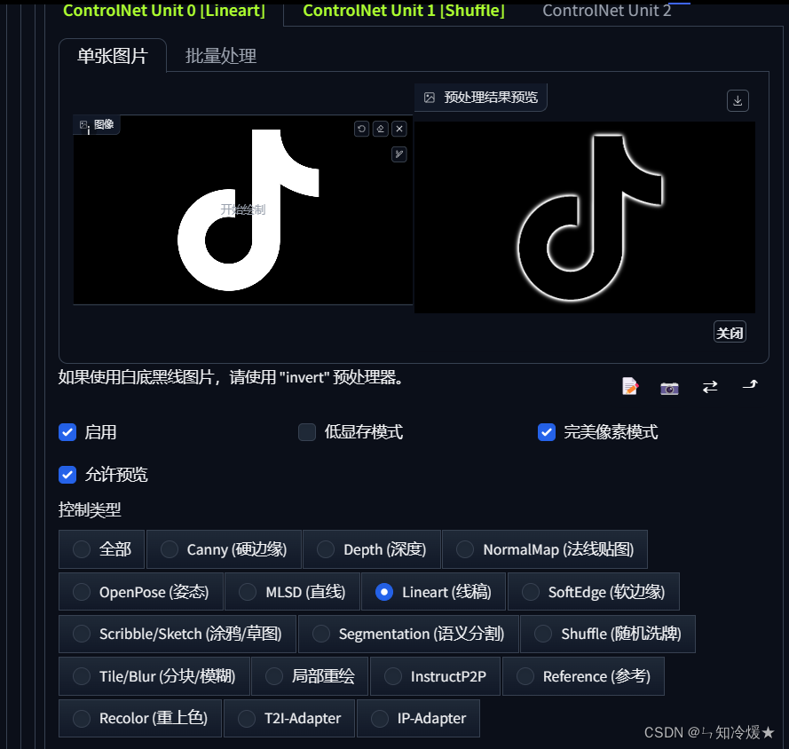The image size is (789, 749).
Task: Select the Tile/Blur (分块/模糊) control type
Action: click(154, 676)
